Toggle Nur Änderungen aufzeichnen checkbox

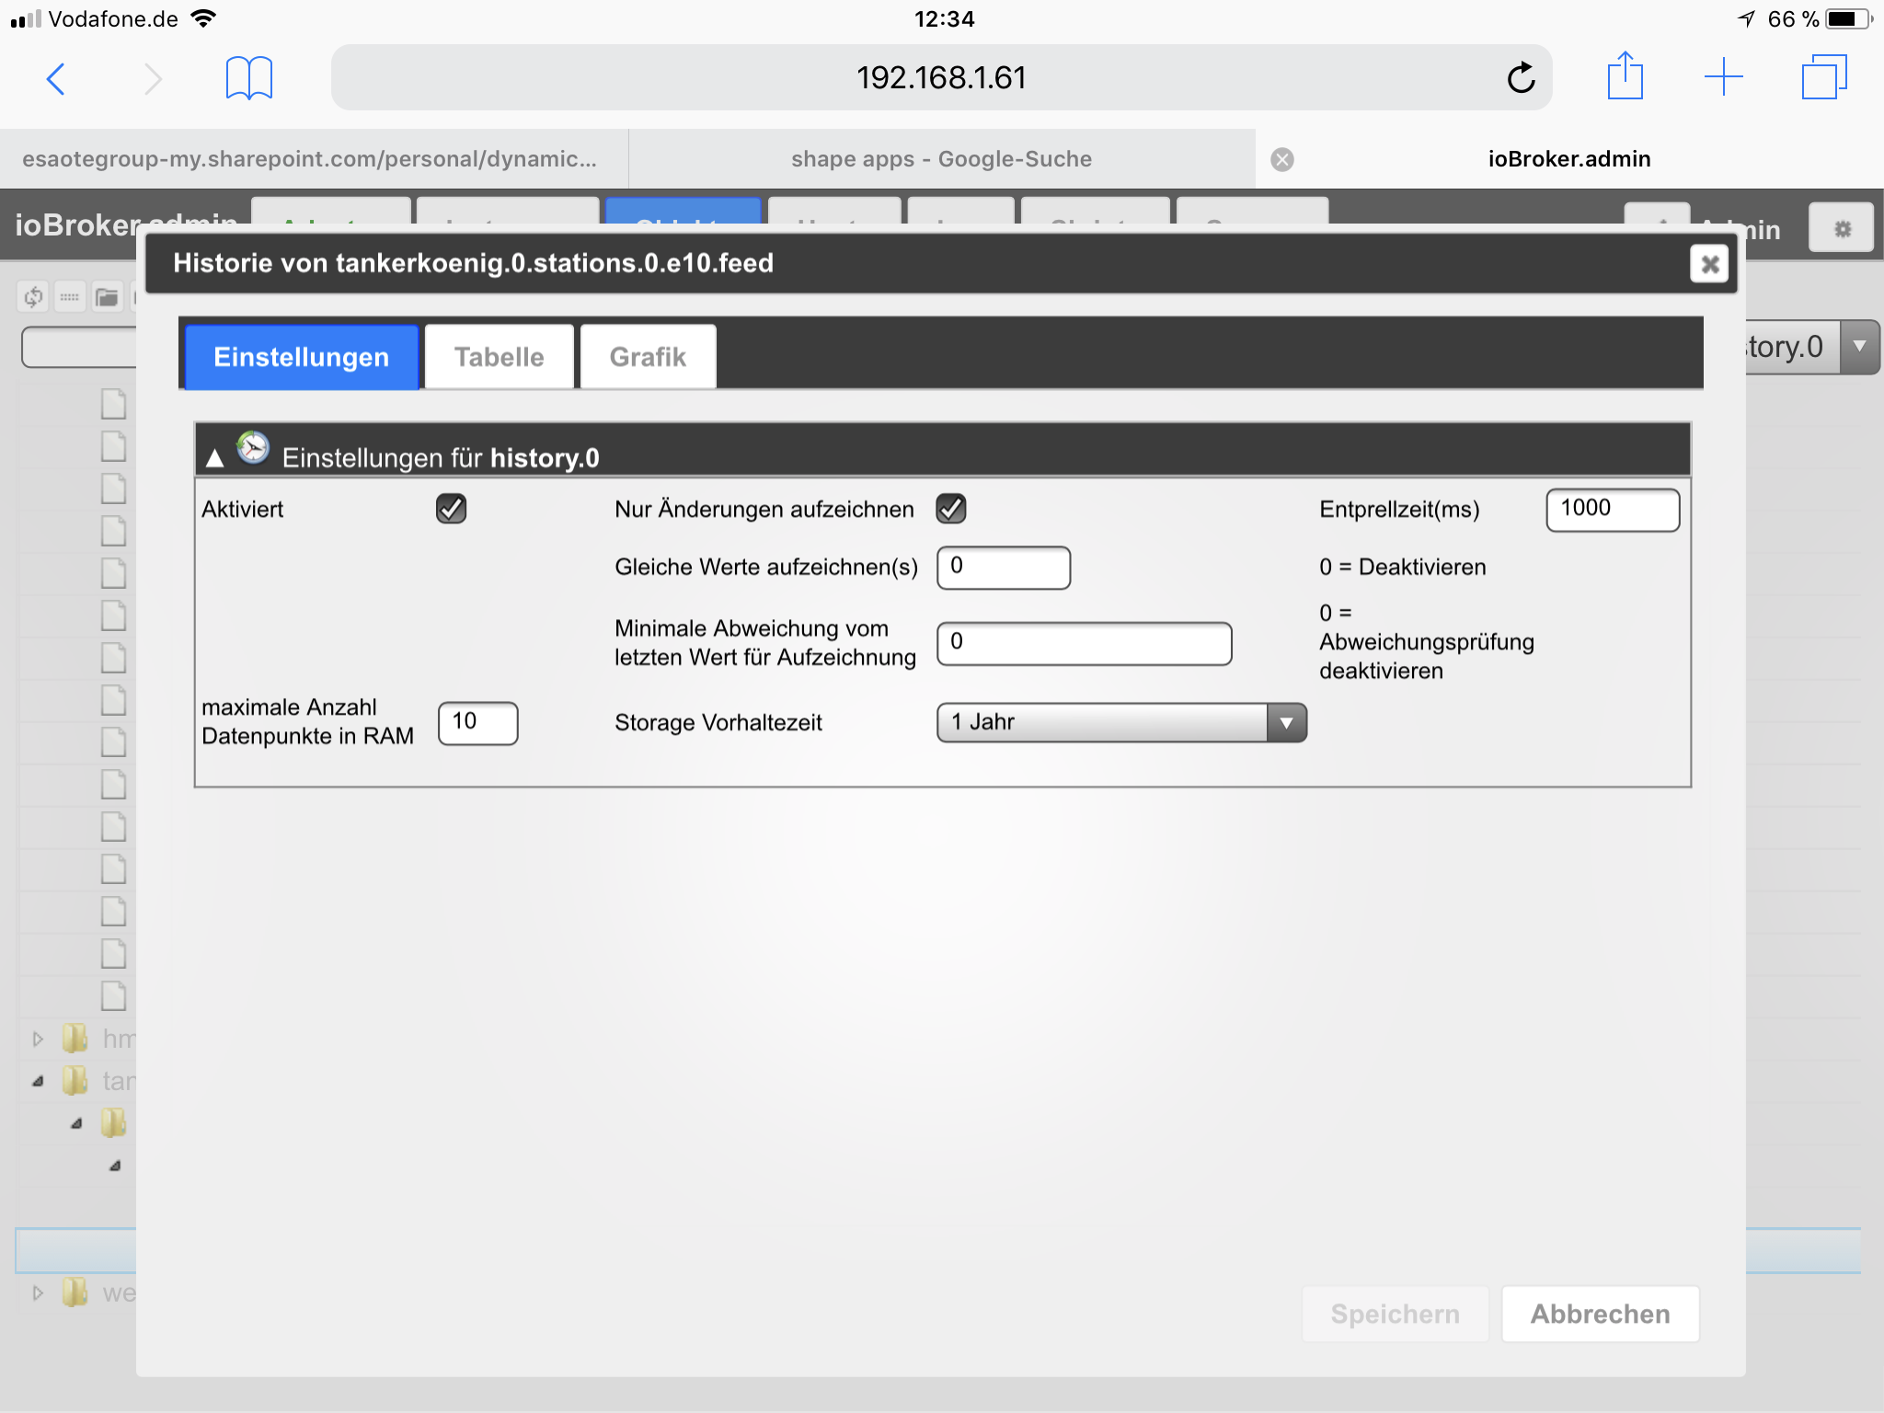(950, 509)
